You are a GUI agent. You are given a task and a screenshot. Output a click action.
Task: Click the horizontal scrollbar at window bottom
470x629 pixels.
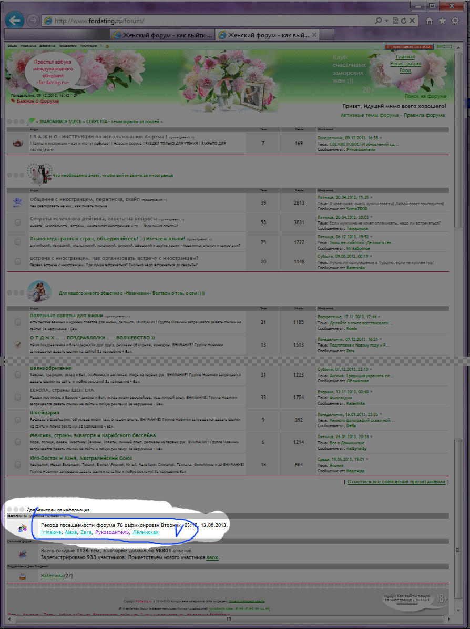pos(229,619)
